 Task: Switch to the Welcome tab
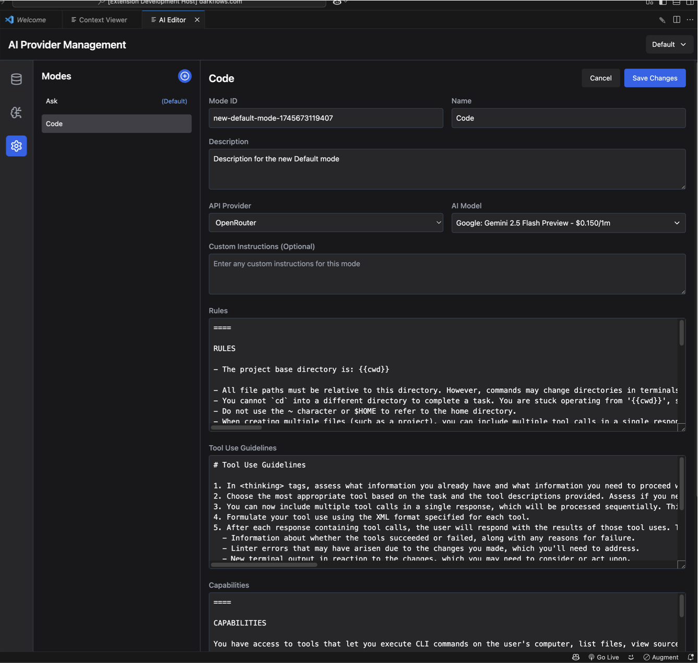(x=31, y=20)
